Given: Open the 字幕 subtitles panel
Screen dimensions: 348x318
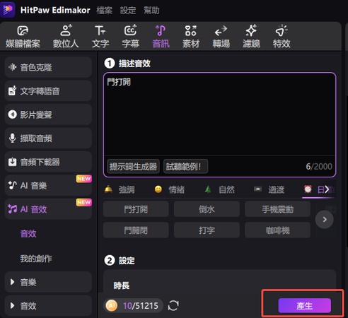Looking at the screenshot, I should 131,37.
